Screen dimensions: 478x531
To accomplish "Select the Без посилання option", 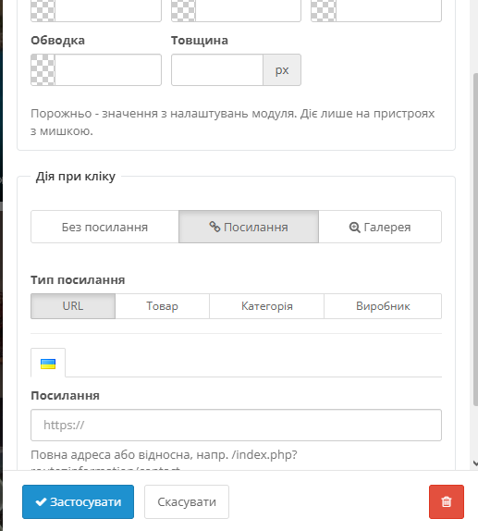I will [104, 227].
